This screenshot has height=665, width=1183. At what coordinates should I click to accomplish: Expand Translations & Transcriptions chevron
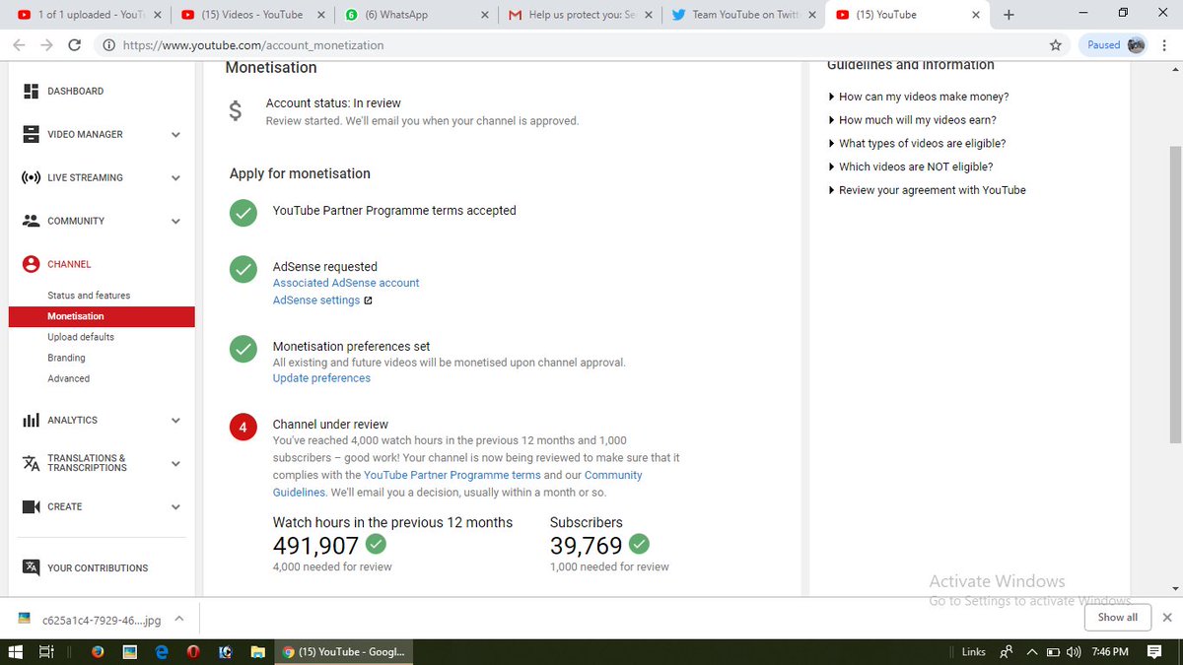tap(175, 464)
